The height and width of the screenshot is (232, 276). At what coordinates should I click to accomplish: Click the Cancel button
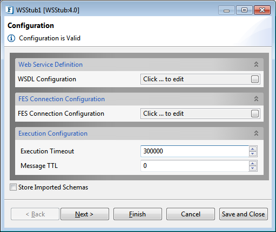(x=191, y=214)
